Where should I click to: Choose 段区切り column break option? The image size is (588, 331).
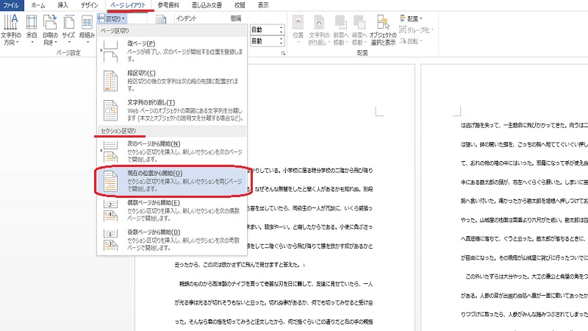coord(172,80)
